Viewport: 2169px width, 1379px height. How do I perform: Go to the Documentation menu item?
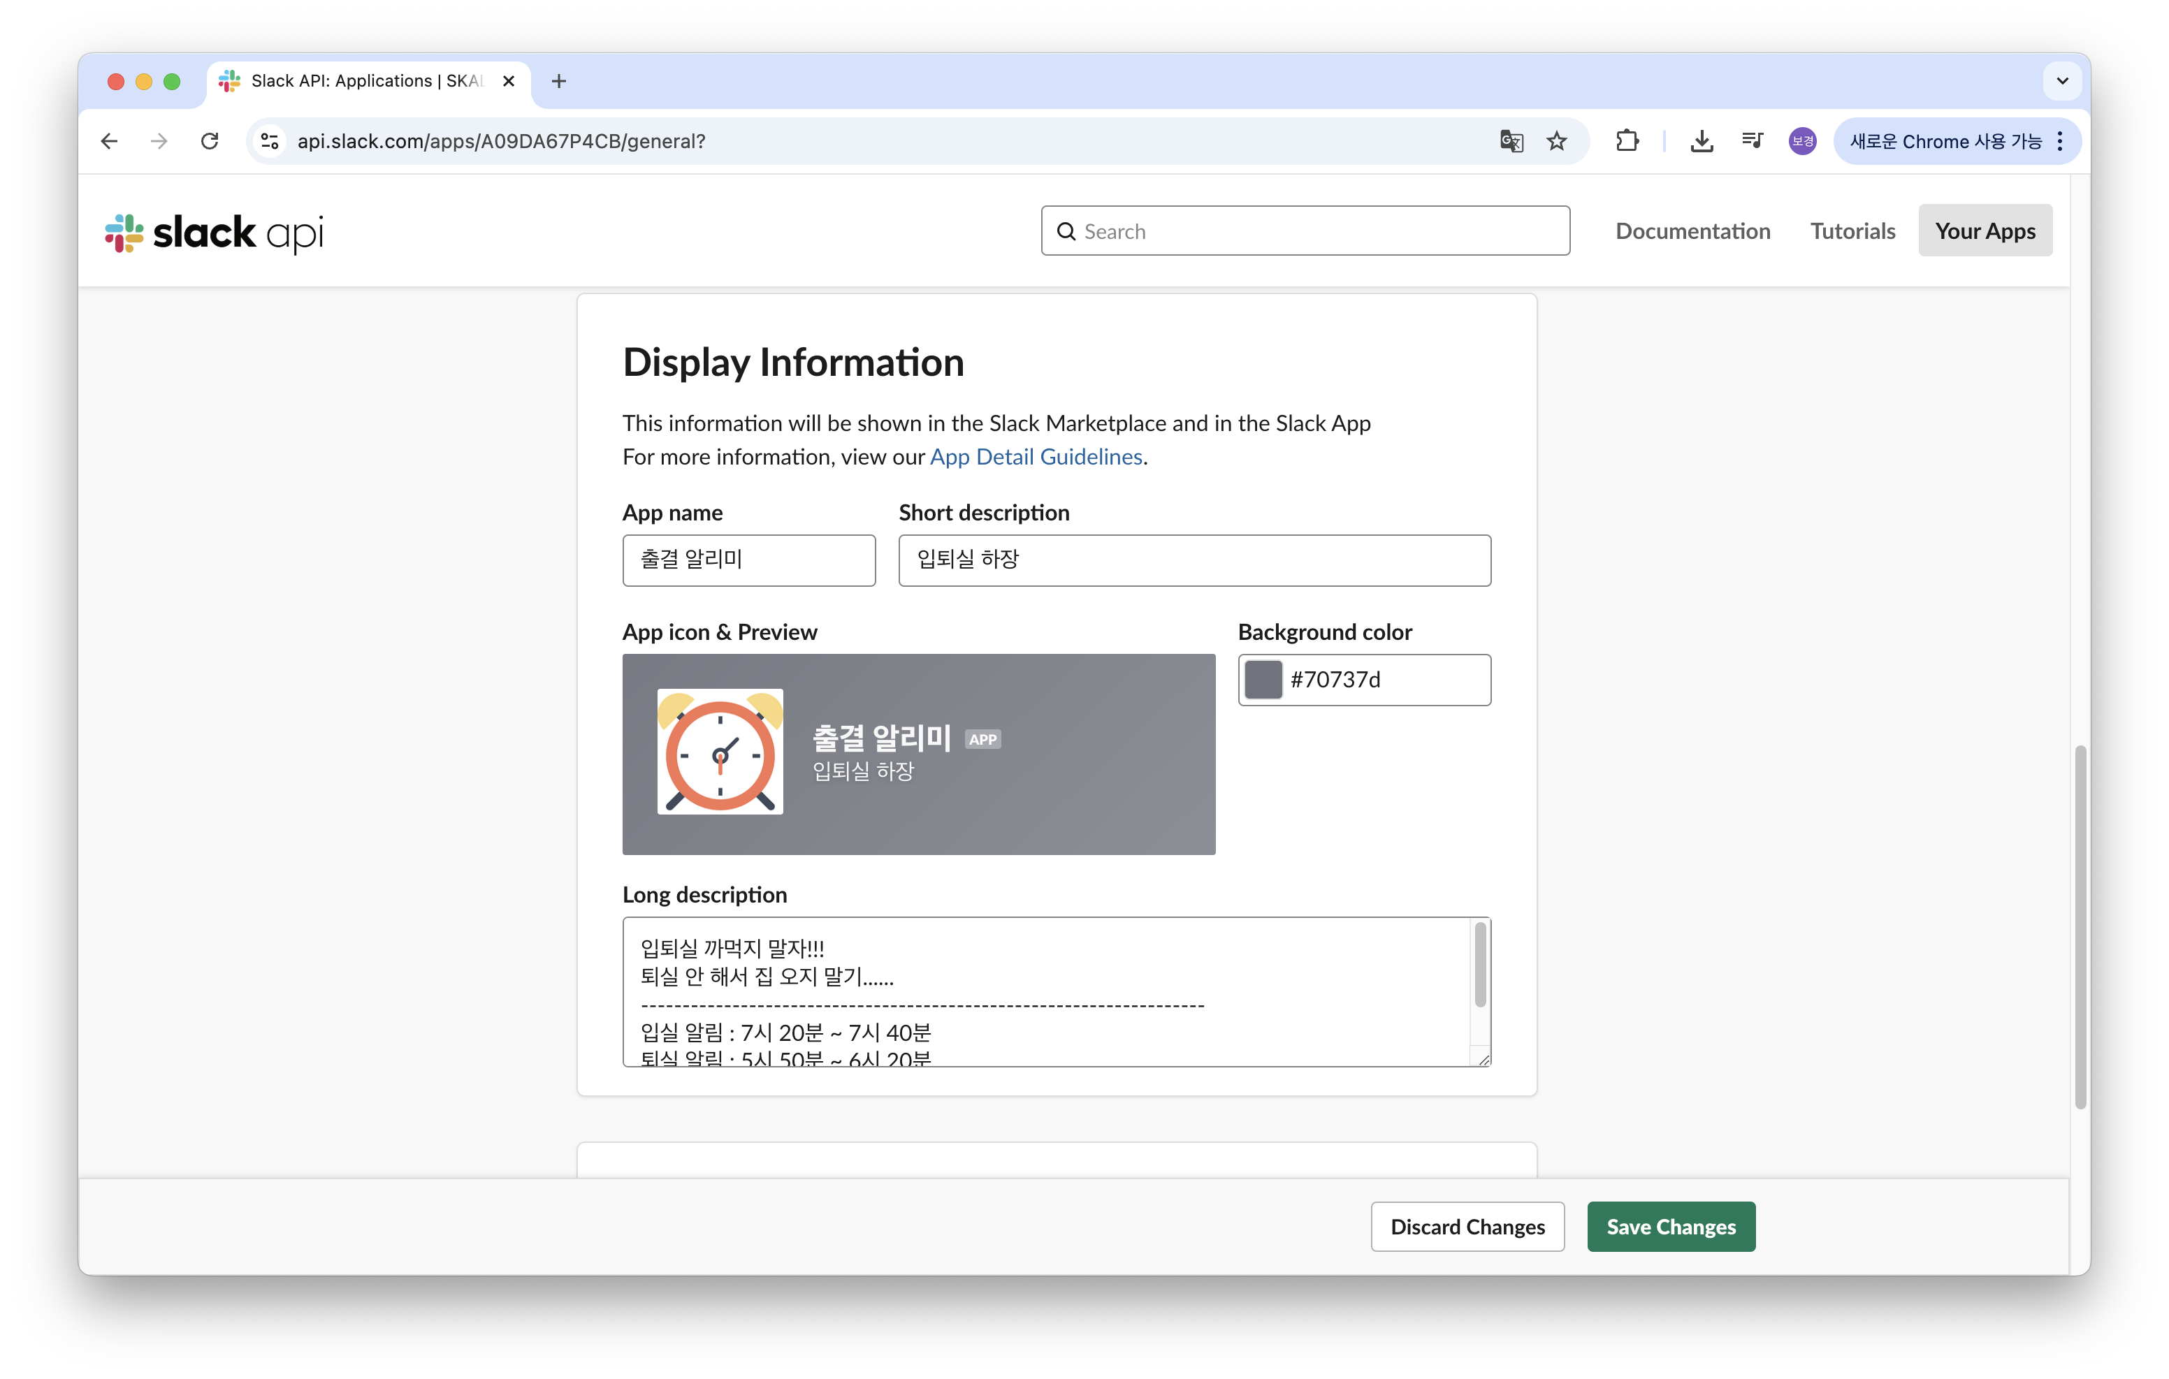[1692, 231]
